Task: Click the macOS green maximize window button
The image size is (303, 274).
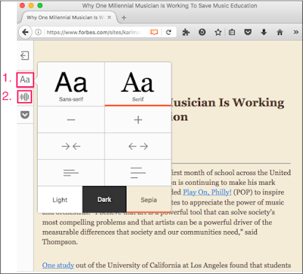Action: pyautogui.click(x=40, y=5)
